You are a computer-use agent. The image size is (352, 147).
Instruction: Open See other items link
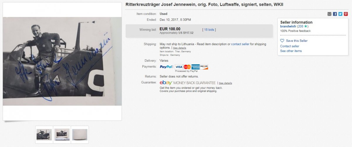[291, 51]
